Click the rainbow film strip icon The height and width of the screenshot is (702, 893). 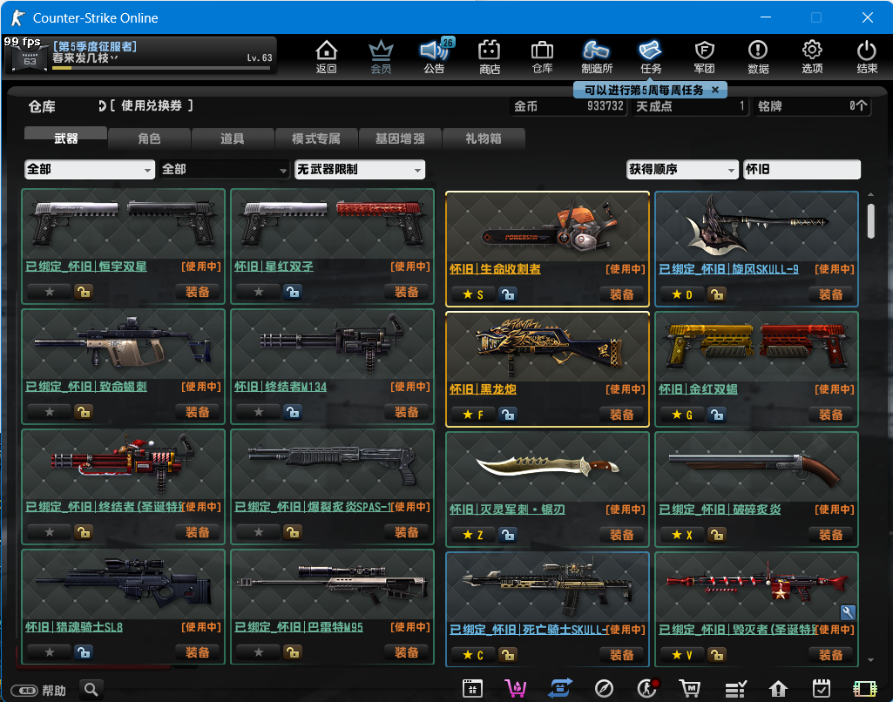(864, 688)
